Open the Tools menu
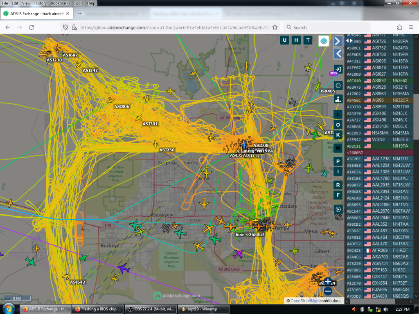Screen dimensions: 419x314 [78, 3]
